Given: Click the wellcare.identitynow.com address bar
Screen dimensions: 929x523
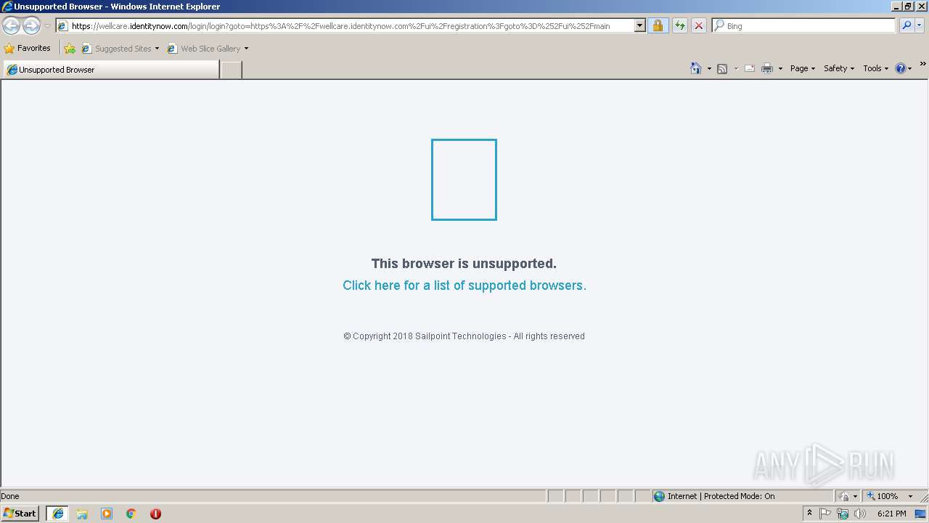Looking at the screenshot, I should click(351, 25).
